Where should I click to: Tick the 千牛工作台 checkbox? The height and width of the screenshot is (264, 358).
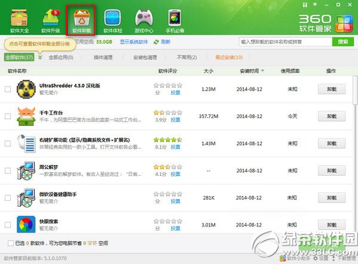8,116
